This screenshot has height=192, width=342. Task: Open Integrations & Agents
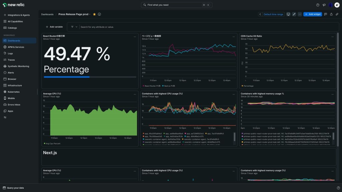point(19,15)
